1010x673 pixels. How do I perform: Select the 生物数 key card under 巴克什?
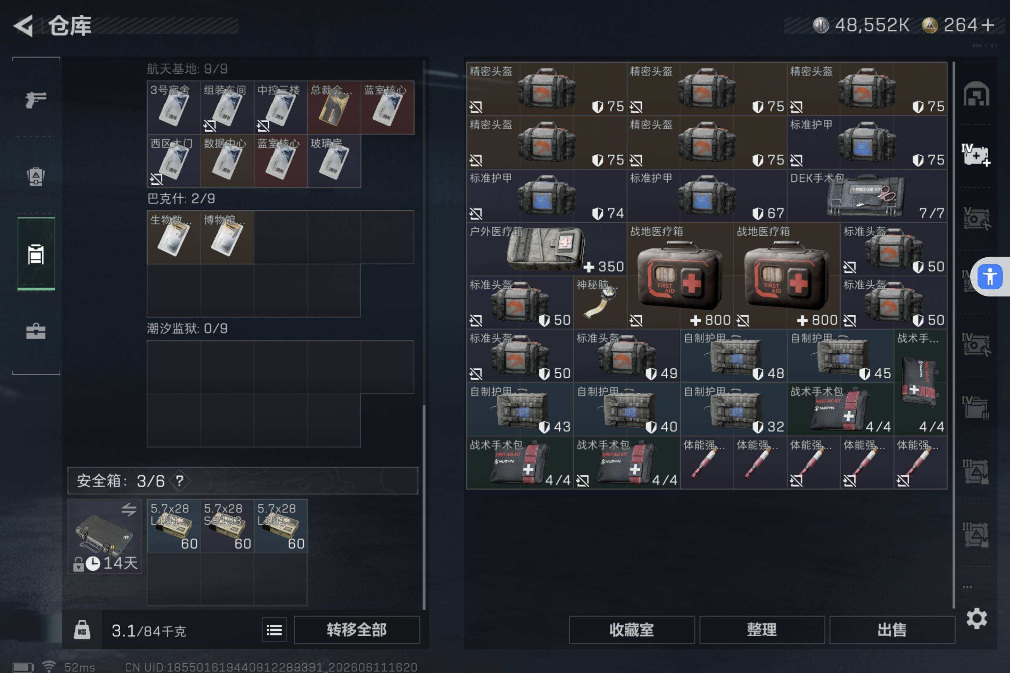point(174,237)
